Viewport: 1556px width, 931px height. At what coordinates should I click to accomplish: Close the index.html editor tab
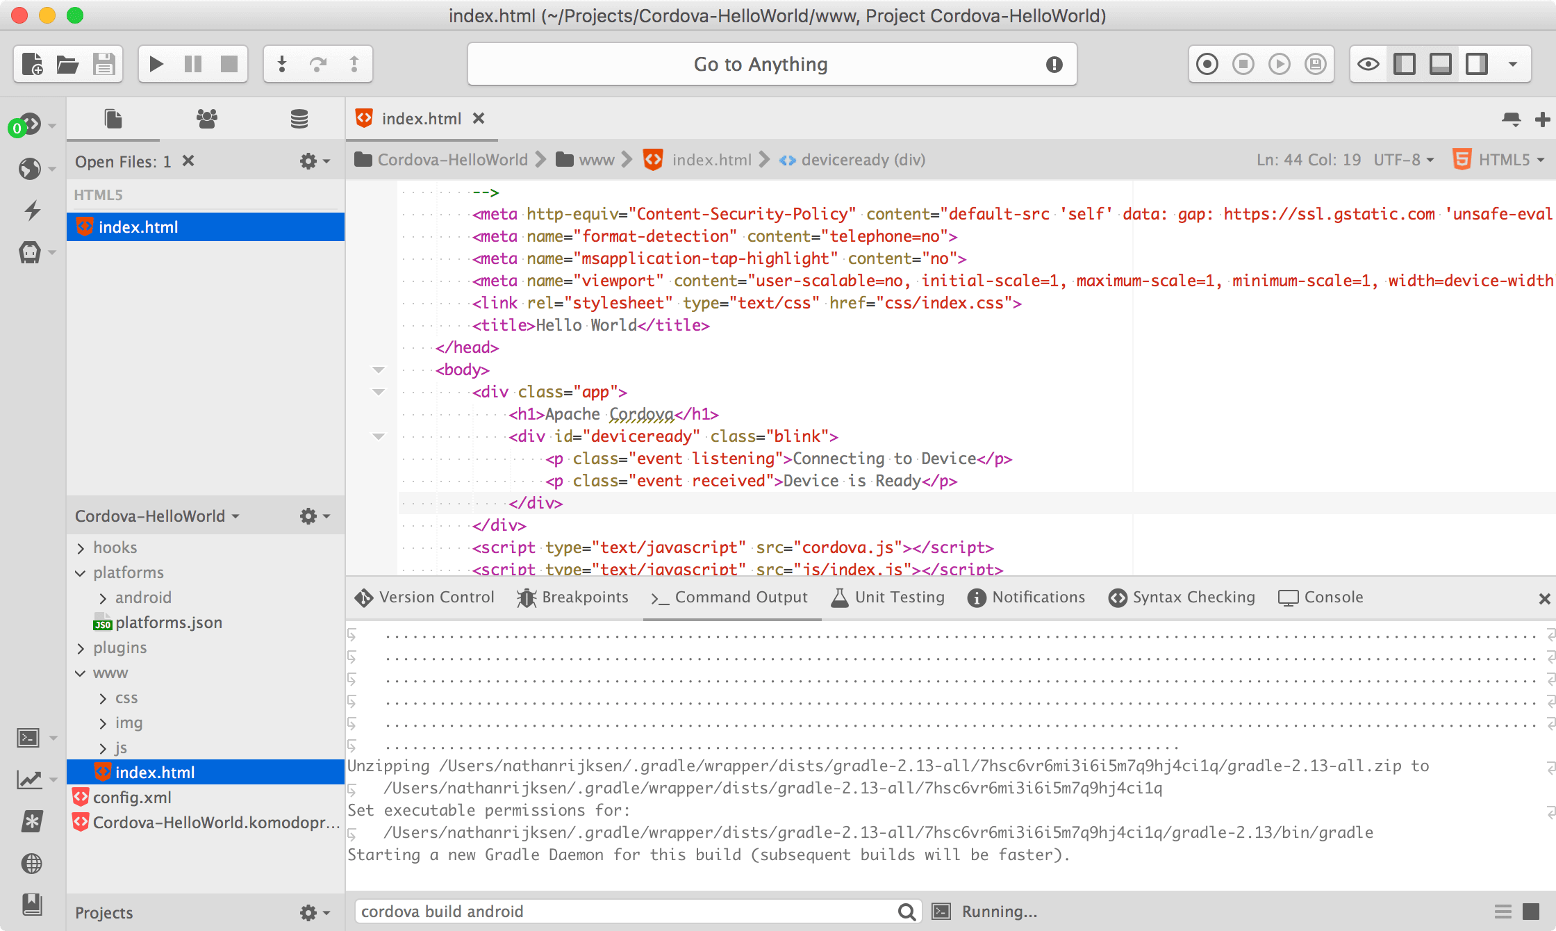[x=478, y=119]
